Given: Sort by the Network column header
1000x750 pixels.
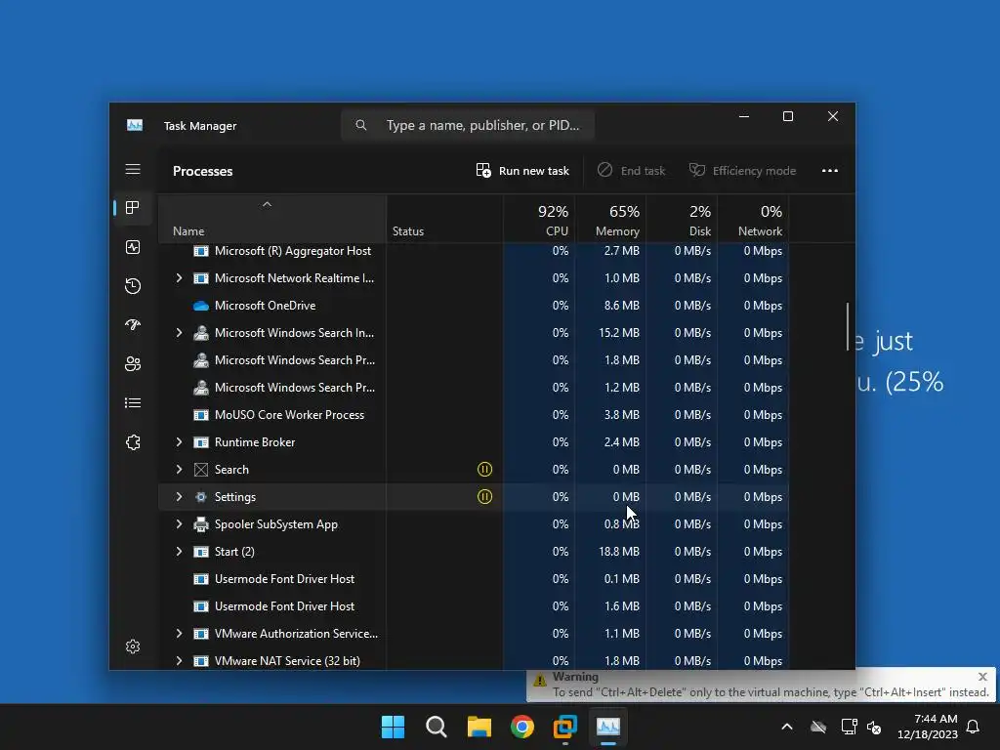Looking at the screenshot, I should tap(753, 219).
